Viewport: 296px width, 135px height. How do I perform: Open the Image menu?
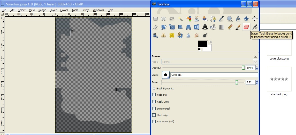pos(42,10)
